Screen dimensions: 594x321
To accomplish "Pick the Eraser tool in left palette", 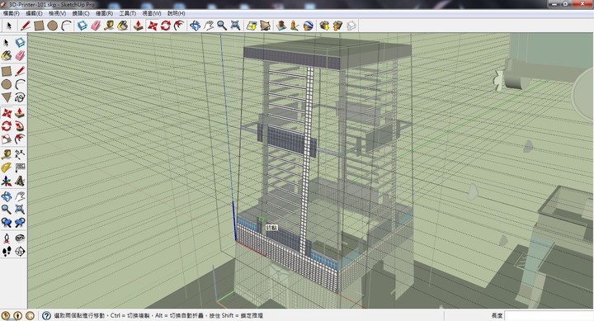I will (20, 56).
